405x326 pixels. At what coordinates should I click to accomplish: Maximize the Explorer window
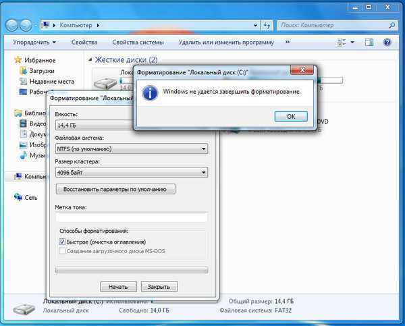(369, 7)
